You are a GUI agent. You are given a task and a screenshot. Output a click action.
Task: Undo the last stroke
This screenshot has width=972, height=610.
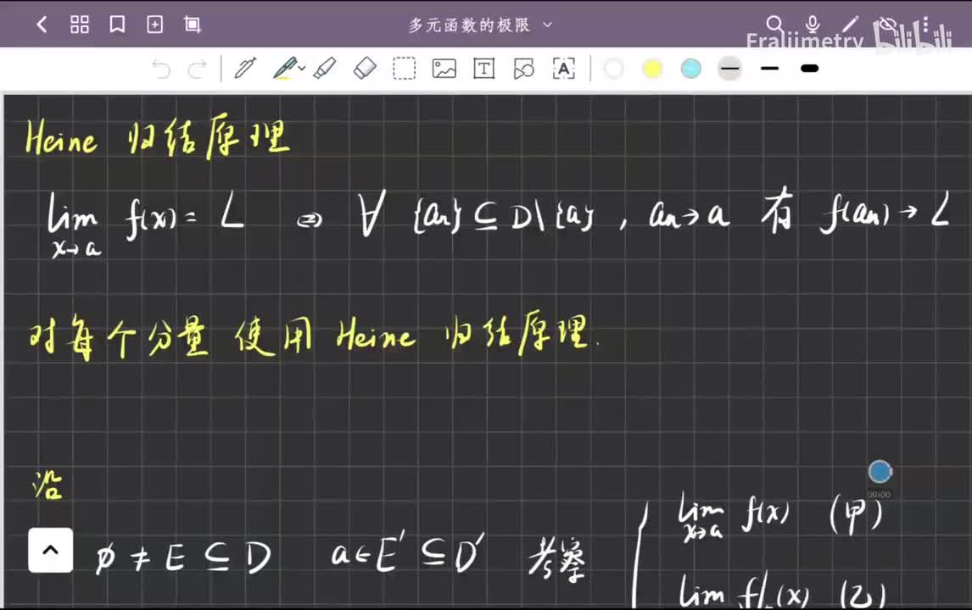click(161, 69)
